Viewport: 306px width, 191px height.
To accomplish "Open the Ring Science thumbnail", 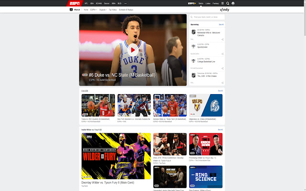I will (206, 177).
